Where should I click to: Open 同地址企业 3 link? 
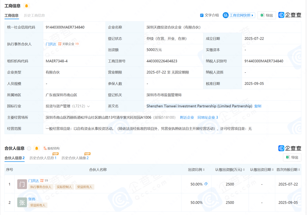click(x=208, y=118)
